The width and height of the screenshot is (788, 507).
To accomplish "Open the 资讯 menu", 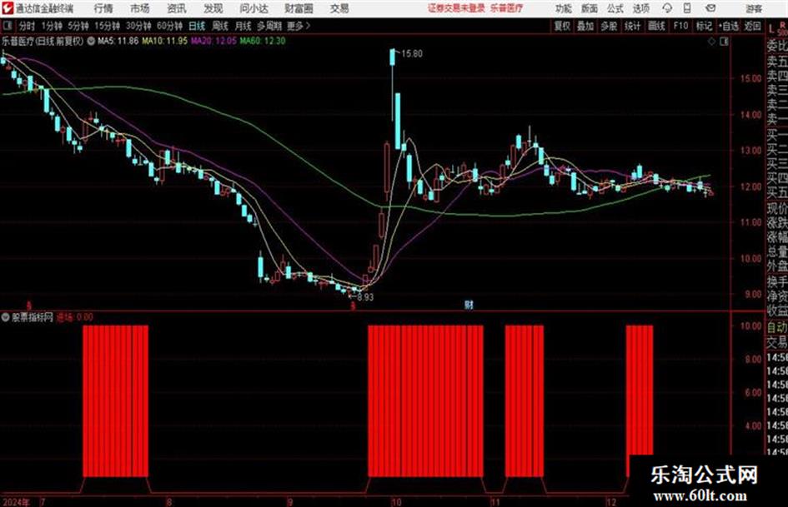I will tap(177, 8).
